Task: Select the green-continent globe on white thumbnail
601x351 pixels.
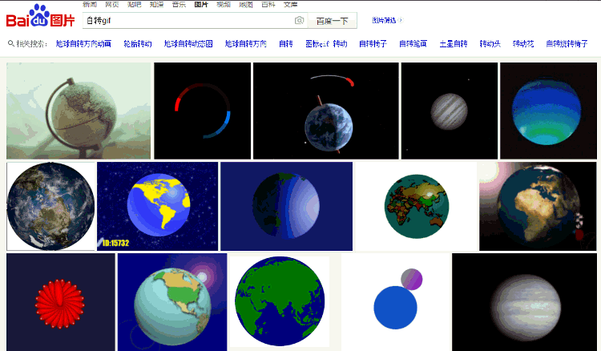Action: pyautogui.click(x=280, y=302)
